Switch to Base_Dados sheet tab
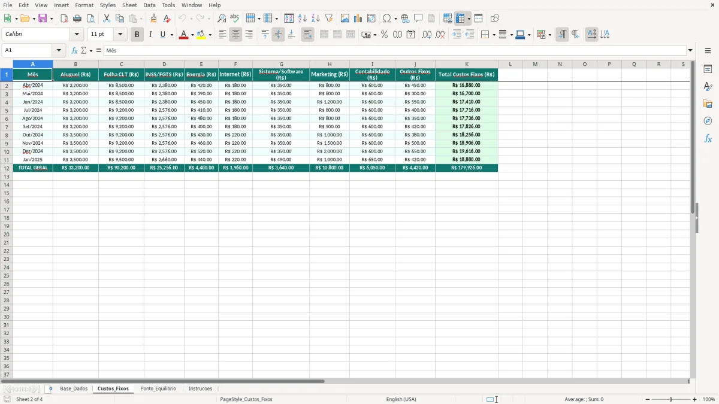The image size is (719, 404). click(x=74, y=388)
